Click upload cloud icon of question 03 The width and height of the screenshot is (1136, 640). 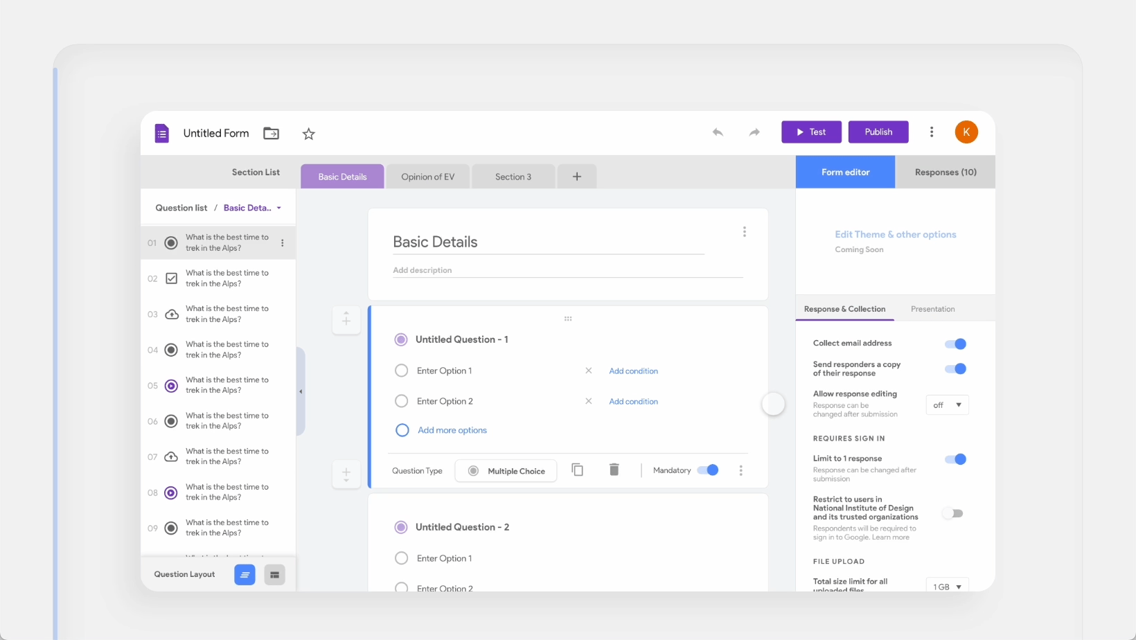point(171,314)
